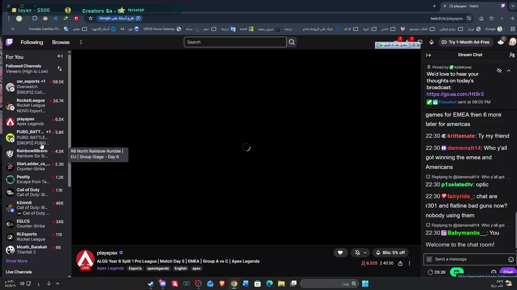Click Try 1-Month Ad-Free button

tap(465, 42)
